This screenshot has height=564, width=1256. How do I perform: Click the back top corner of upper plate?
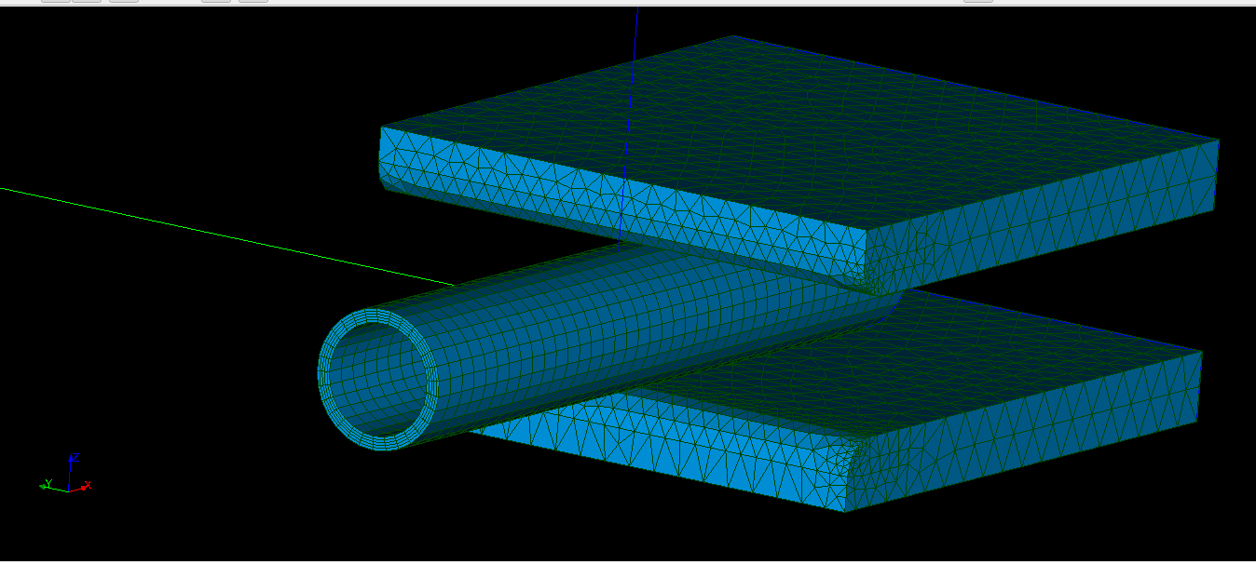pos(734,36)
